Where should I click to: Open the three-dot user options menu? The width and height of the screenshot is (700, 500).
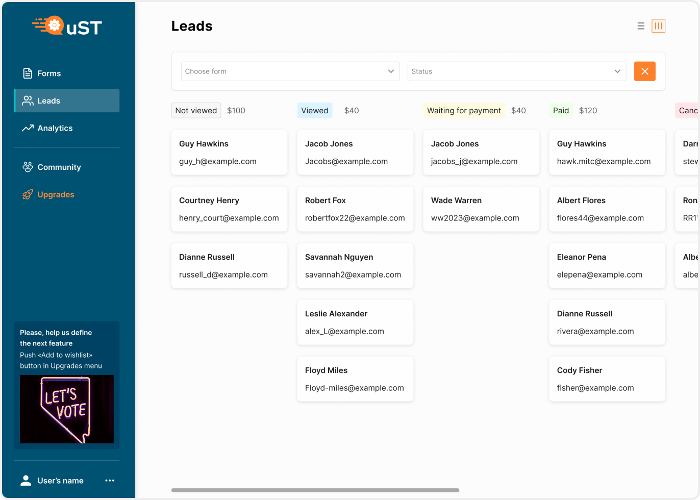click(x=110, y=480)
